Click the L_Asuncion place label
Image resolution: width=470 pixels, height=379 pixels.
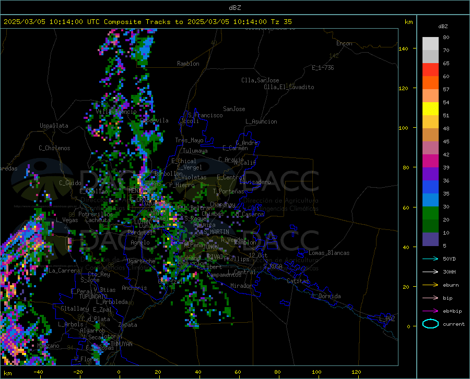coord(261,121)
